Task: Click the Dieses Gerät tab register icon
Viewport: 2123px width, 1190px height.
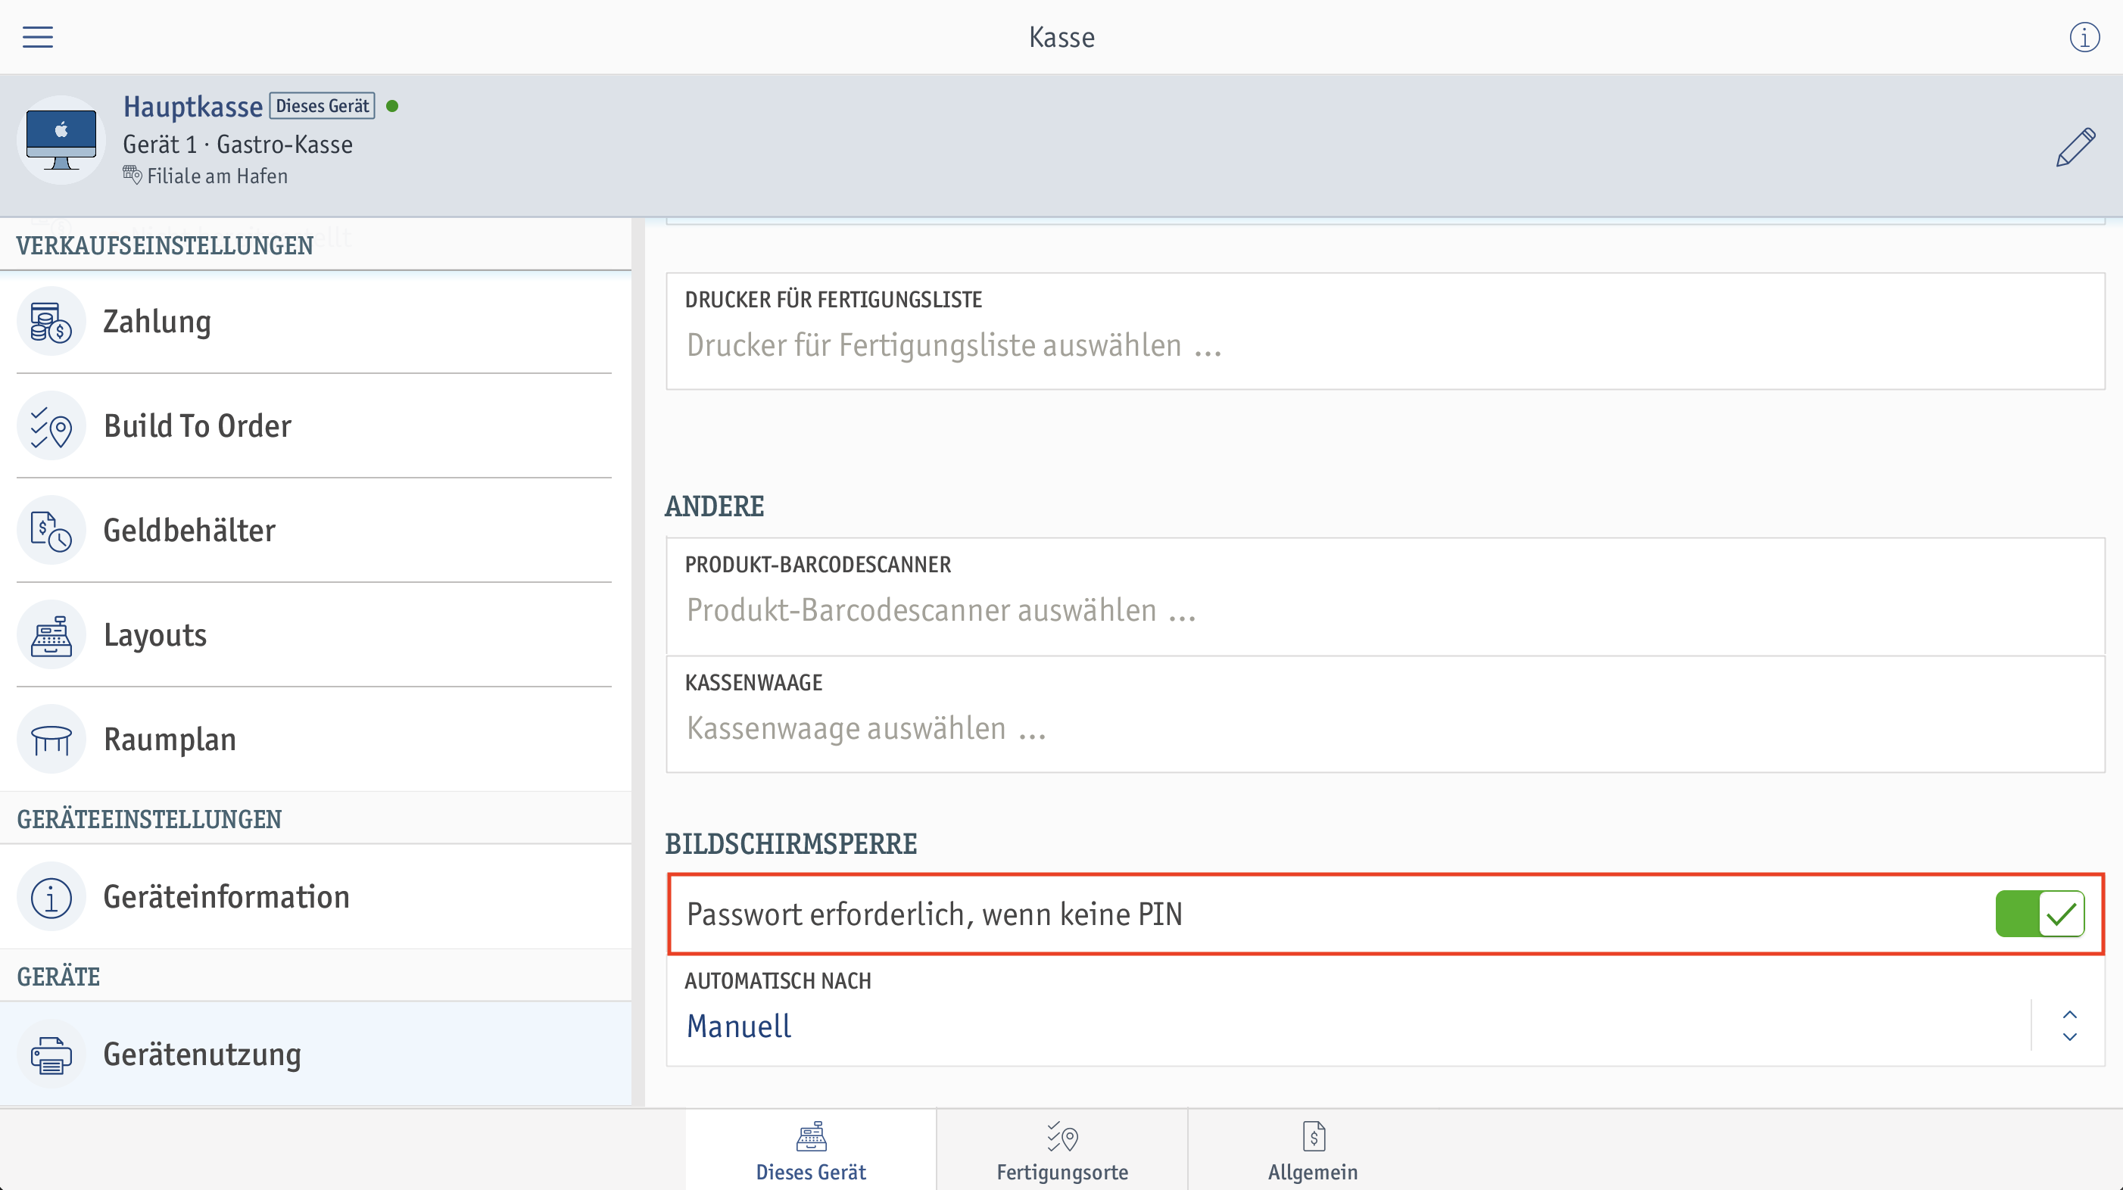Action: (x=811, y=1136)
